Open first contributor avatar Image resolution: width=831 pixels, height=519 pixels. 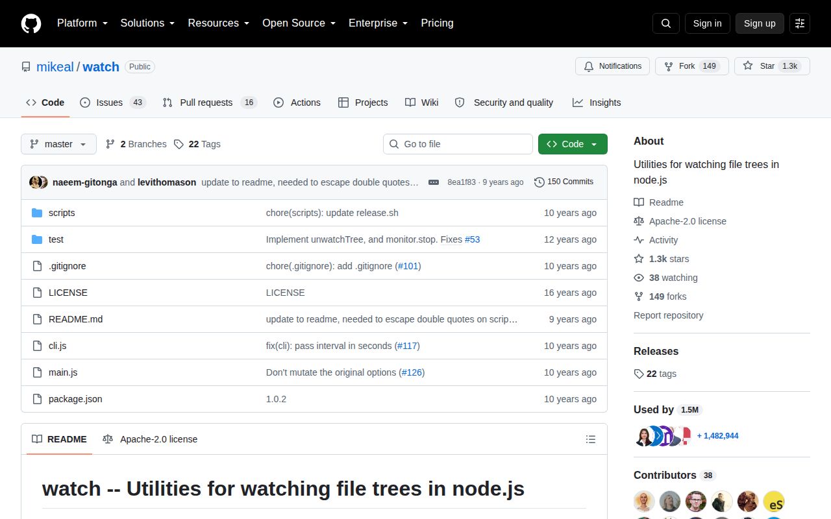pyautogui.click(x=645, y=501)
